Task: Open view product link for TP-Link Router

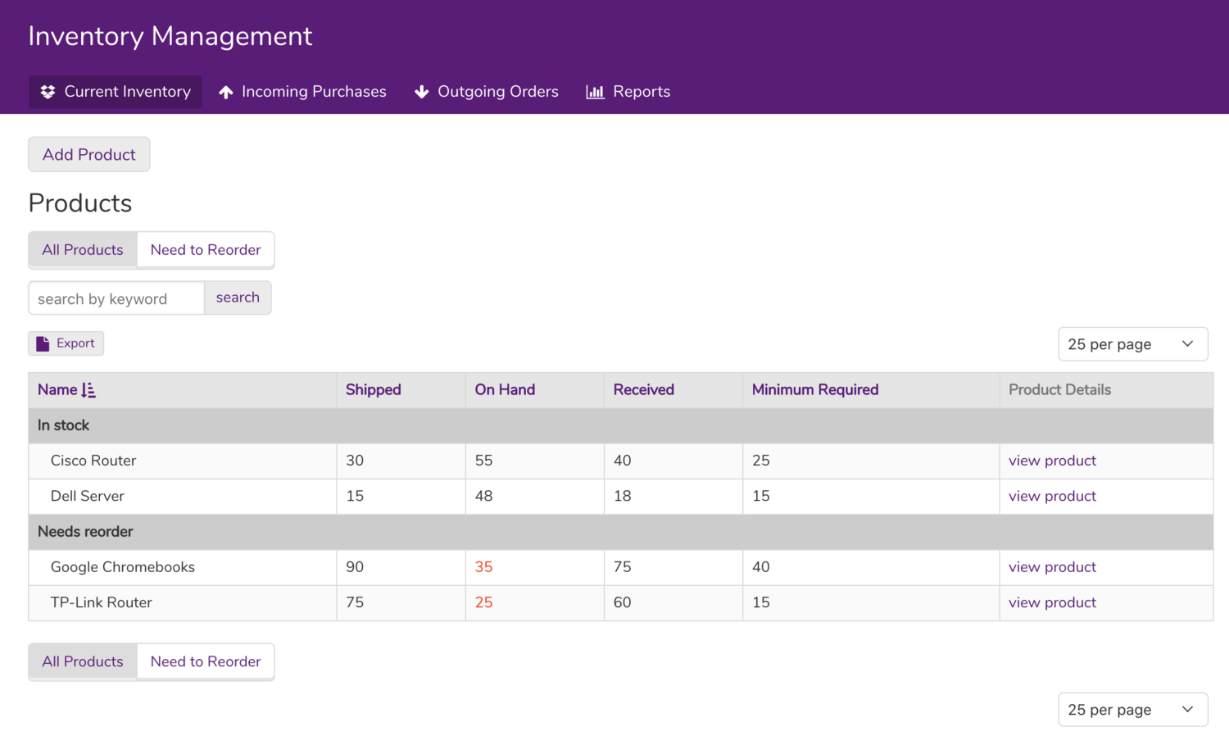Action: [x=1052, y=602]
